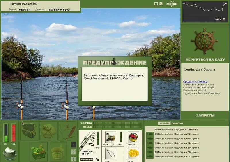
Task: Click the game time 08:50 ВТ
Action: point(24,10)
